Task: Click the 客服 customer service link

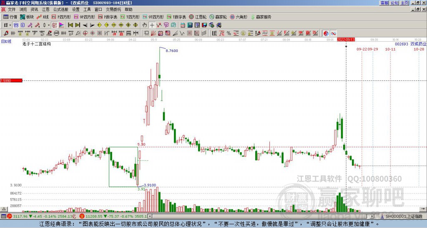Action: [384, 3]
